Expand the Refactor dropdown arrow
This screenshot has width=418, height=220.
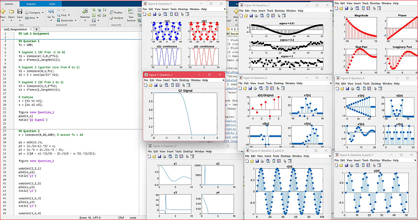point(85,20)
